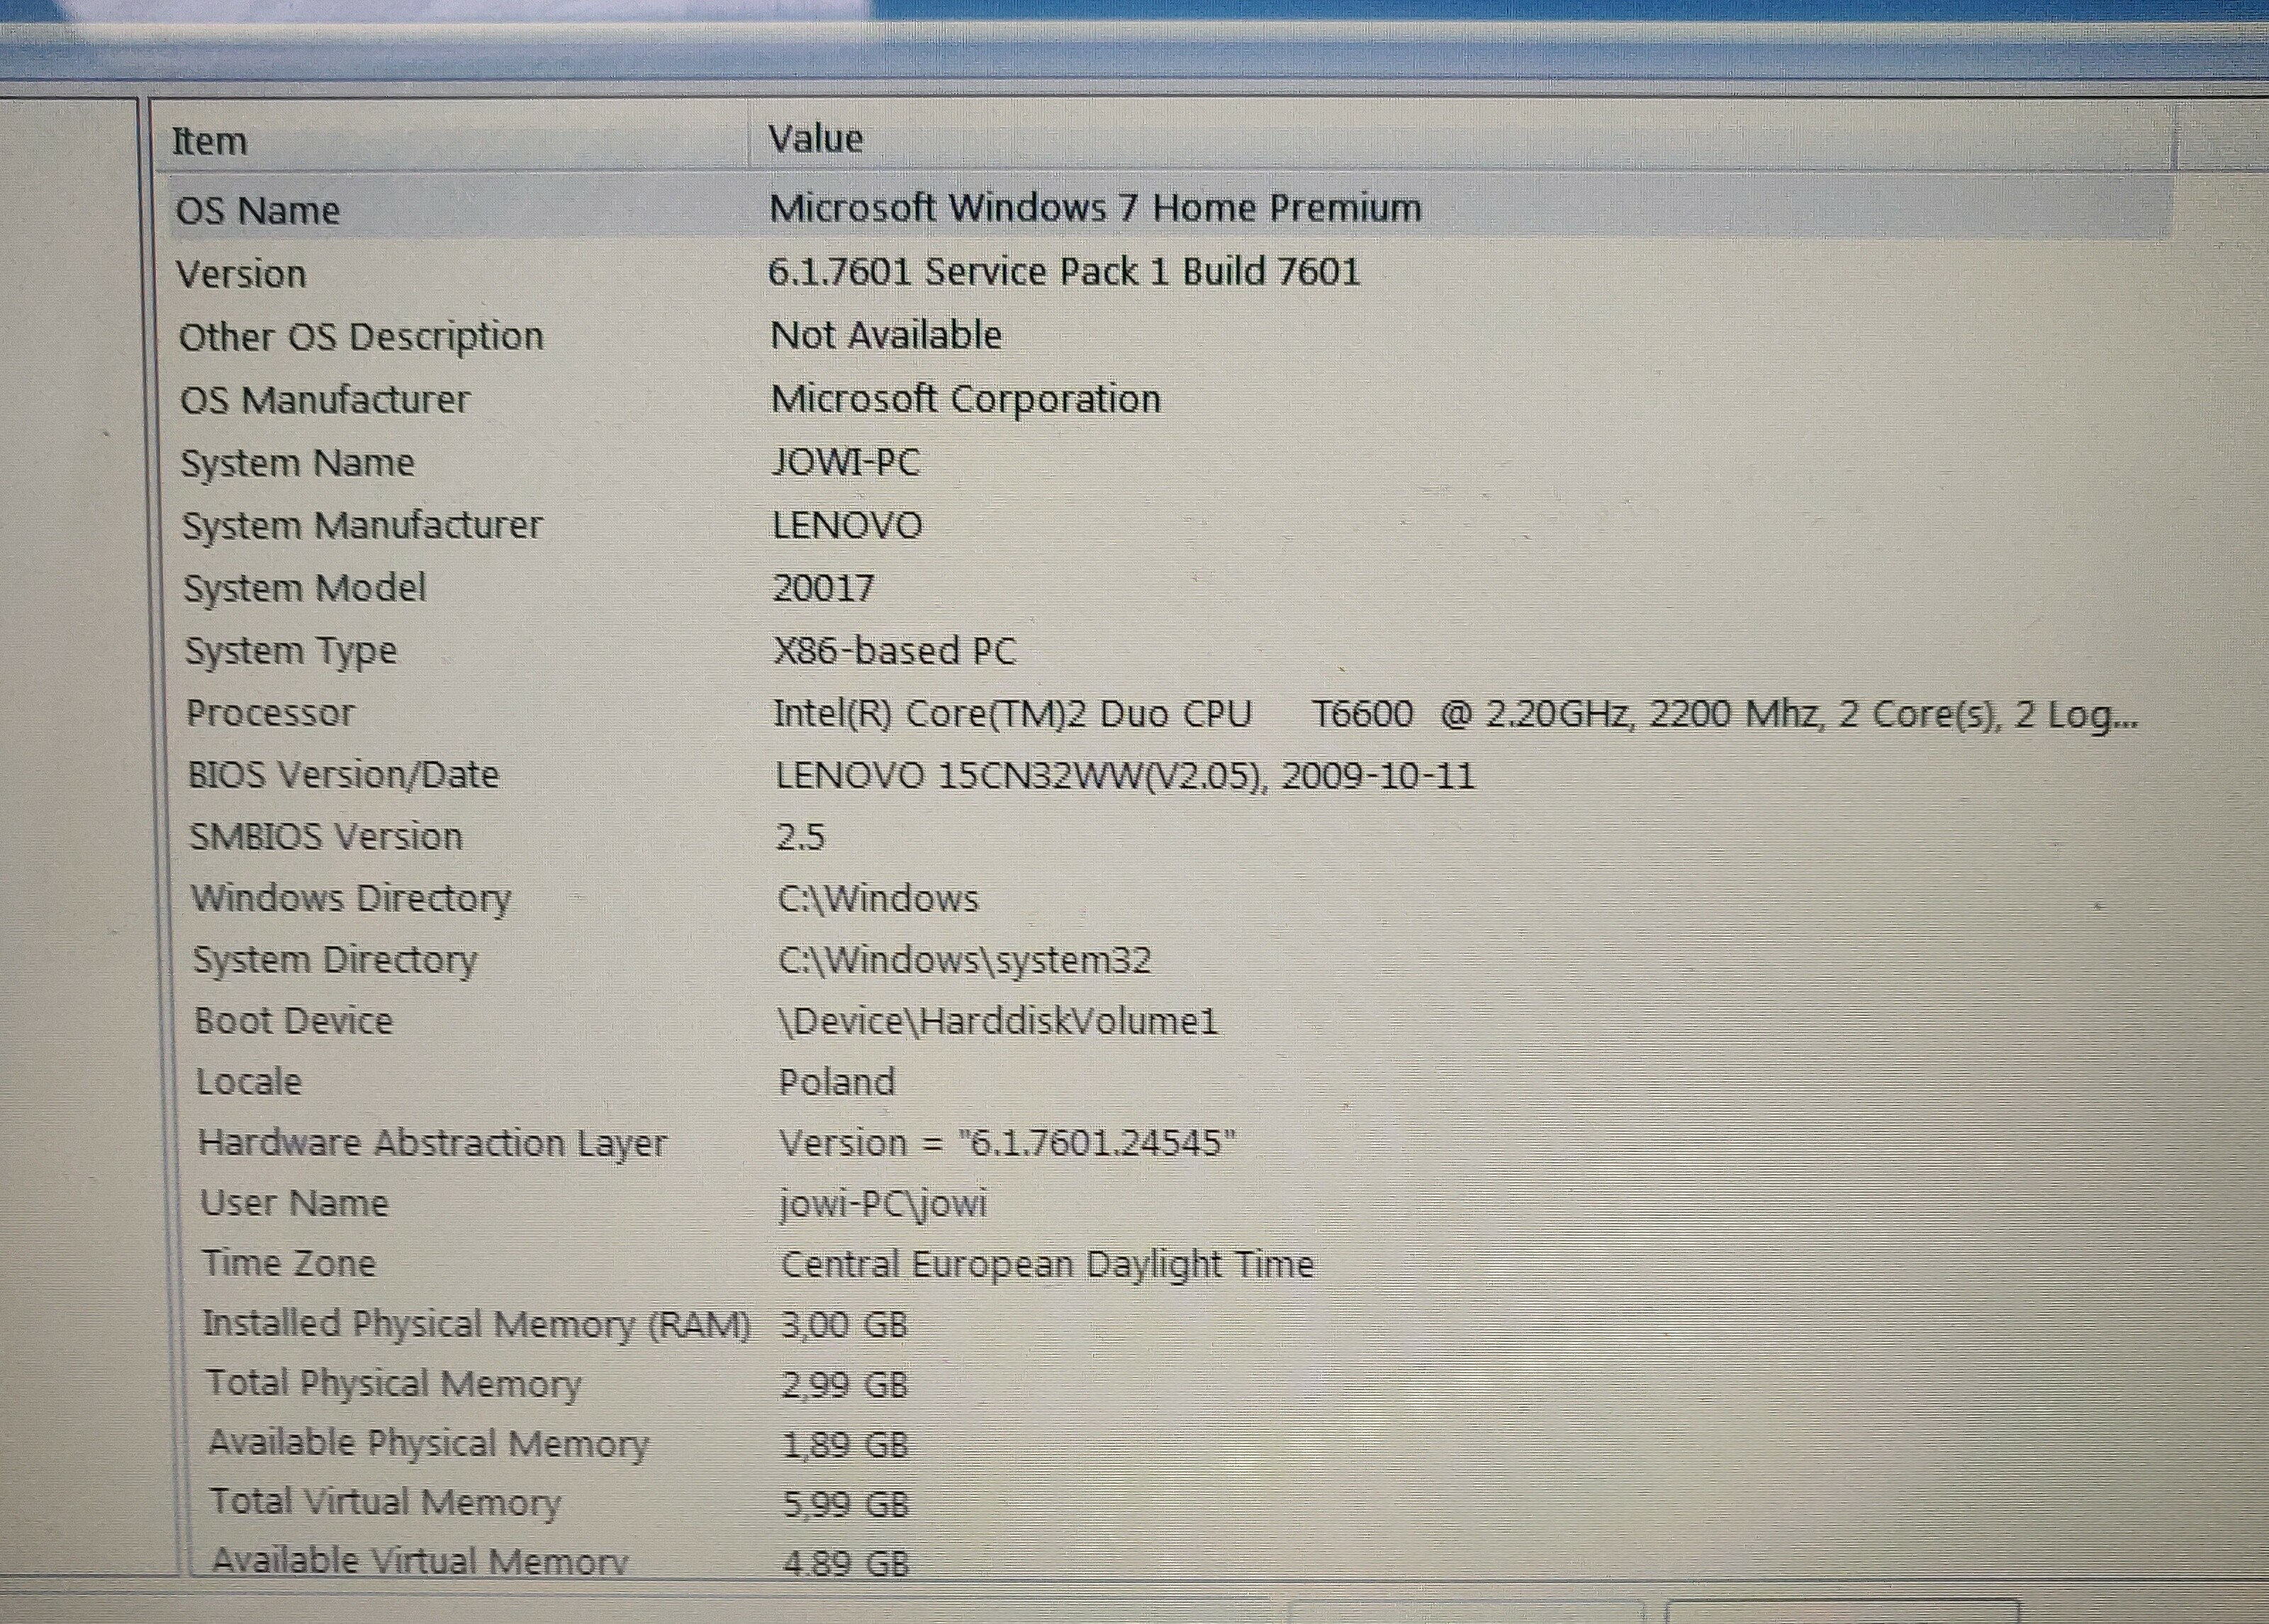Select the Version row label
The width and height of the screenshot is (2269, 1624).
pyautogui.click(x=241, y=274)
